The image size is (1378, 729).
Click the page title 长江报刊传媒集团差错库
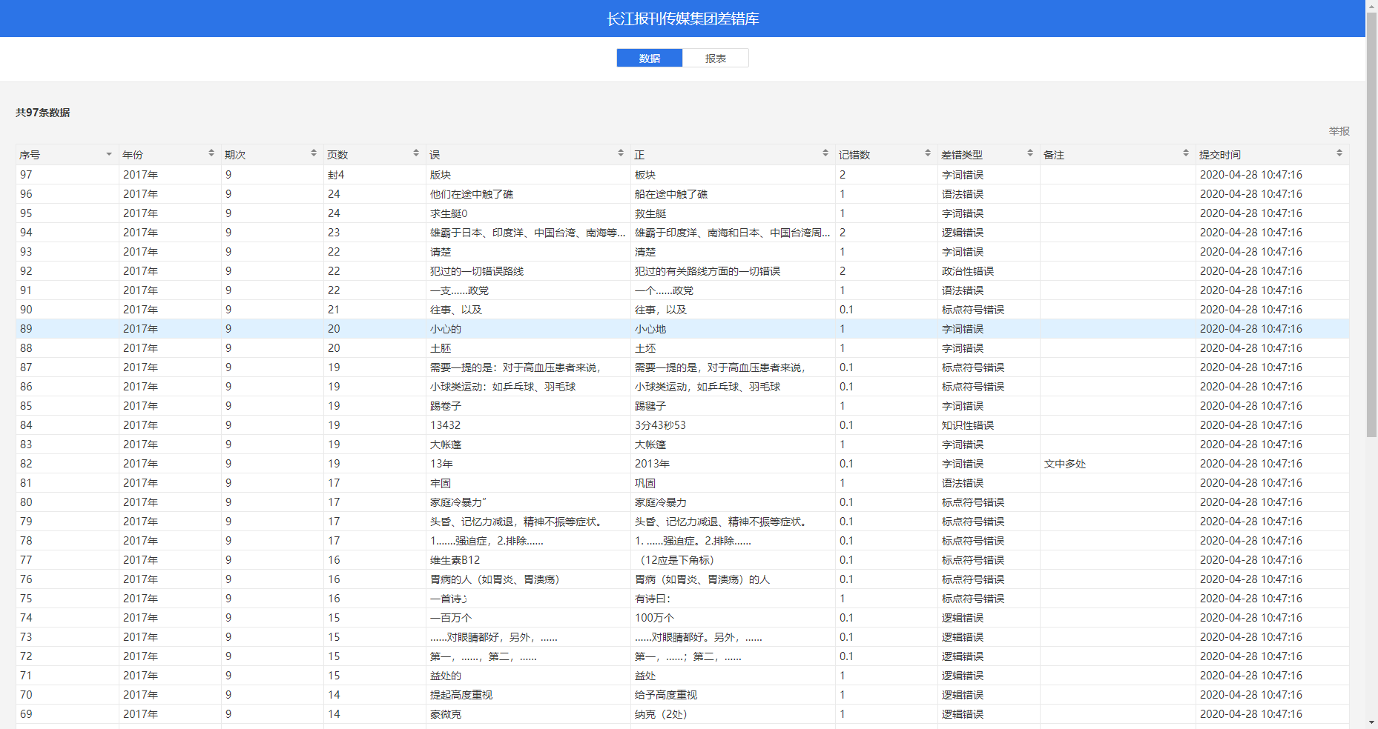tap(682, 19)
